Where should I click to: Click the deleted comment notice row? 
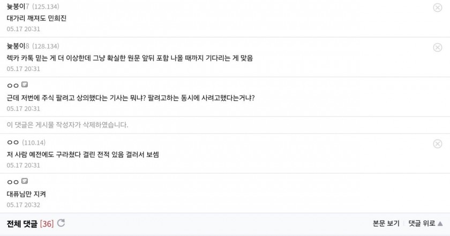225,125
